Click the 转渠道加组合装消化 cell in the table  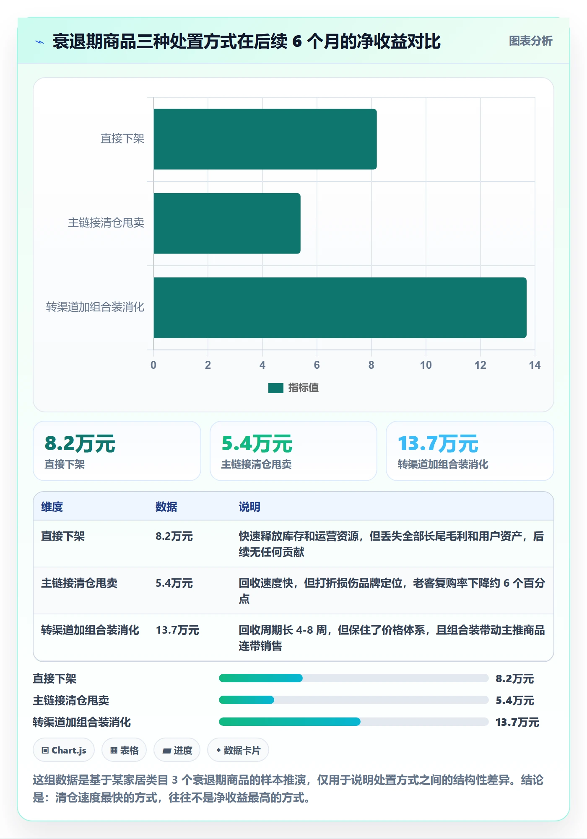[x=90, y=630]
